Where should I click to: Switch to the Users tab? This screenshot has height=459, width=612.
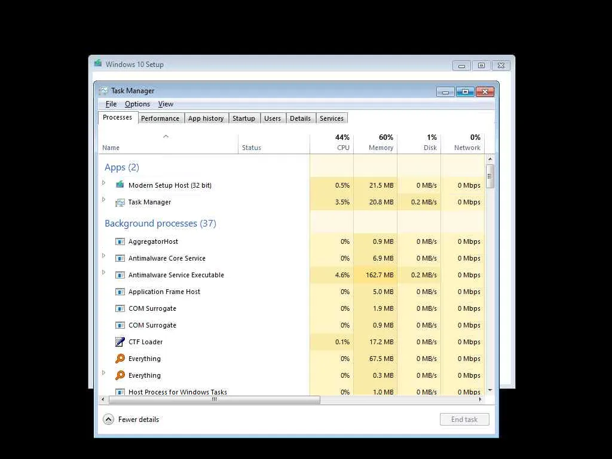[273, 118]
